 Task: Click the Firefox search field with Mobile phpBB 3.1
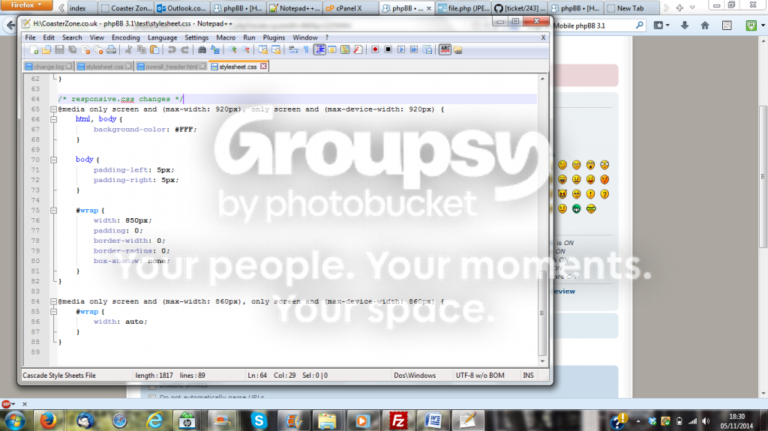598,25
